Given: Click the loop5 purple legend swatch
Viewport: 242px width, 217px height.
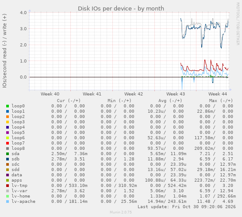Looking at the screenshot, I should tap(8, 133).
